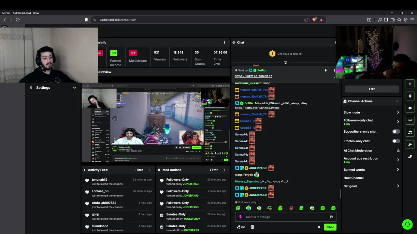Expand pinned message chevron
Viewport: 417px width, 234px height.
pos(334,77)
